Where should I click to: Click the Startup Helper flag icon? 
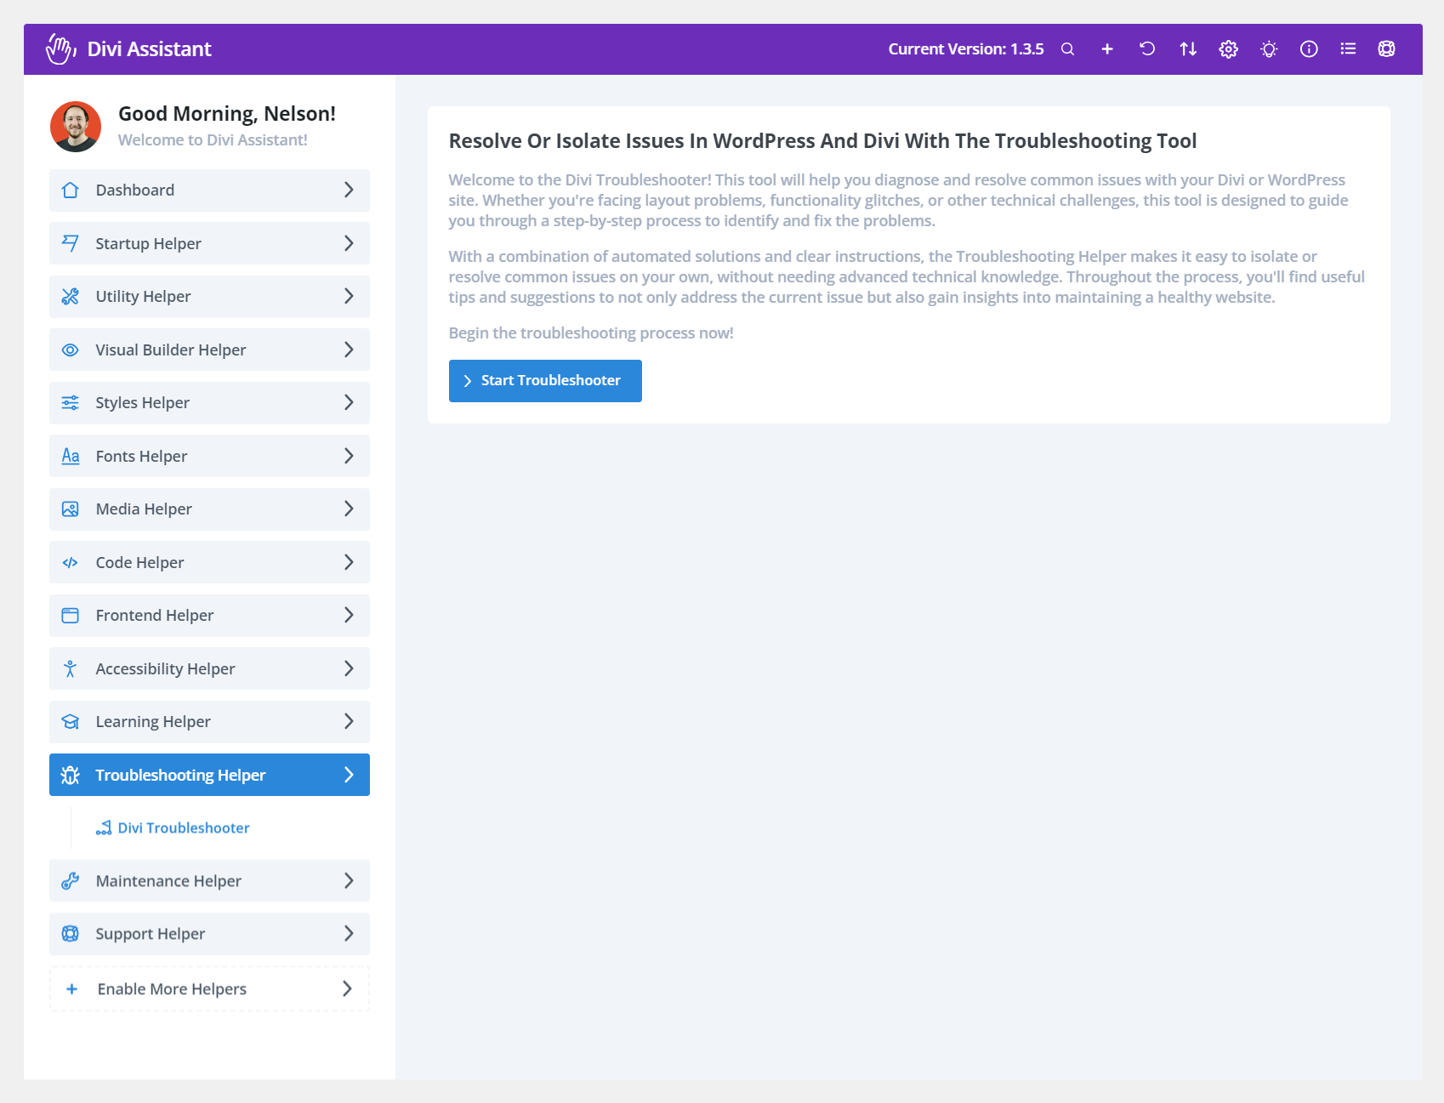click(x=71, y=243)
